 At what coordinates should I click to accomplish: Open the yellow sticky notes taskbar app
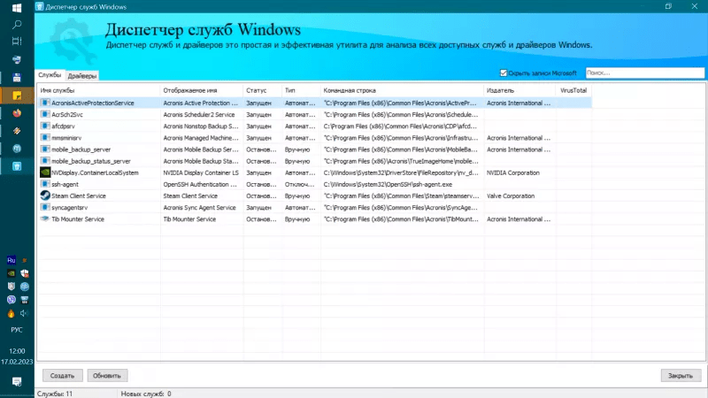pyautogui.click(x=17, y=96)
